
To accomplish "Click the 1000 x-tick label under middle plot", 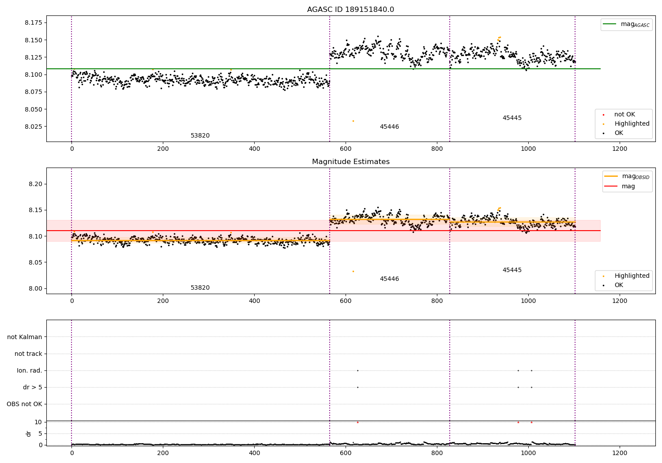I will click(x=528, y=301).
